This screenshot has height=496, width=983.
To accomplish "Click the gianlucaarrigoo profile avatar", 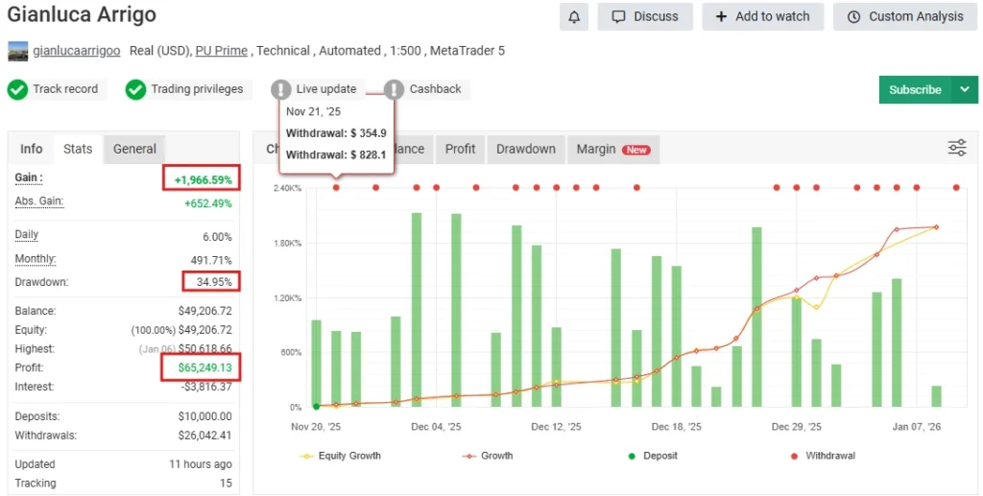I will pos(17,51).
